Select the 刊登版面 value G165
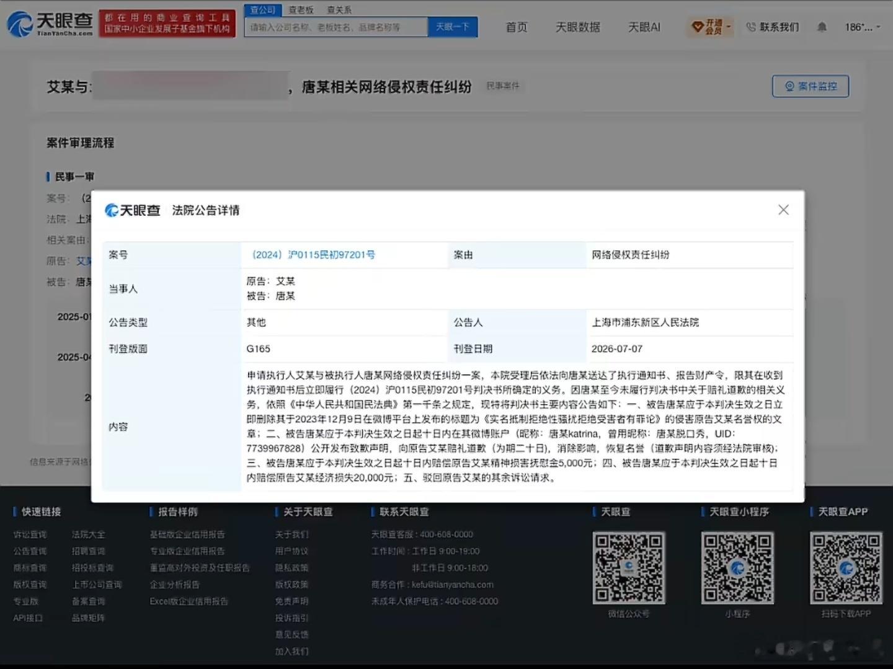893x669 pixels. click(x=259, y=349)
